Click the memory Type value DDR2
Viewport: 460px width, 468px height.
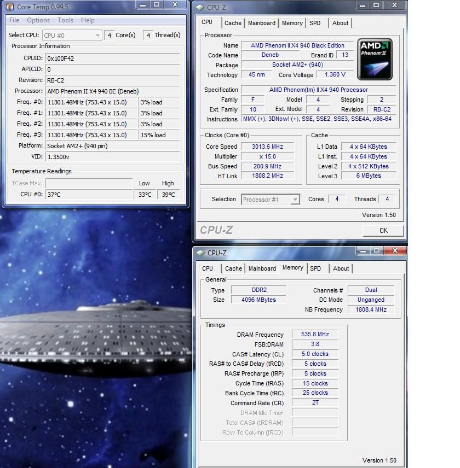(259, 290)
